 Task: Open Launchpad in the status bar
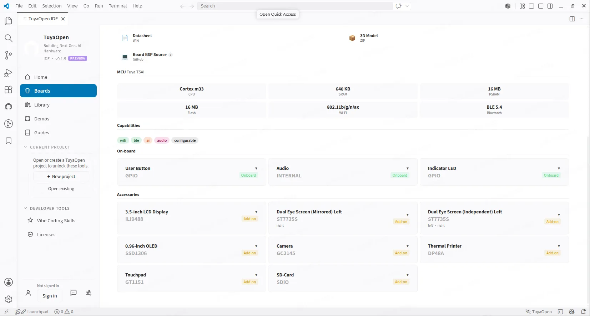pos(32,312)
